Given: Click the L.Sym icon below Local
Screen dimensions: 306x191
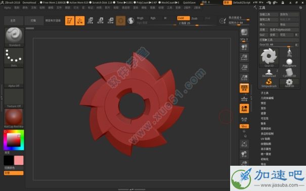Looking at the screenshot, I should point(244,119).
